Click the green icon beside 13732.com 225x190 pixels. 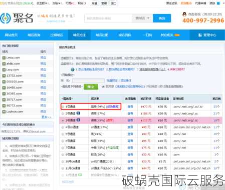[x=4, y=76]
